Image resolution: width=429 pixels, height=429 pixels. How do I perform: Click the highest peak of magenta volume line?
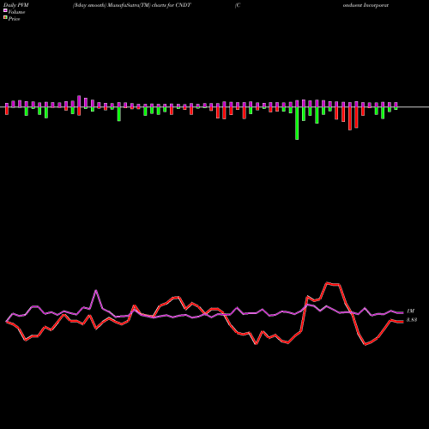point(96,291)
